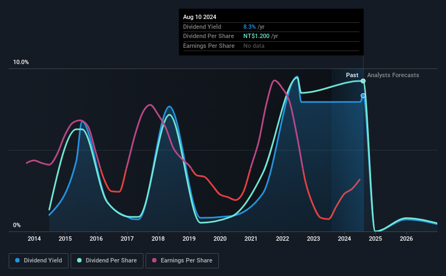The height and width of the screenshot is (276, 446).
Task: Click the No data earnings value
Action: click(x=254, y=46)
